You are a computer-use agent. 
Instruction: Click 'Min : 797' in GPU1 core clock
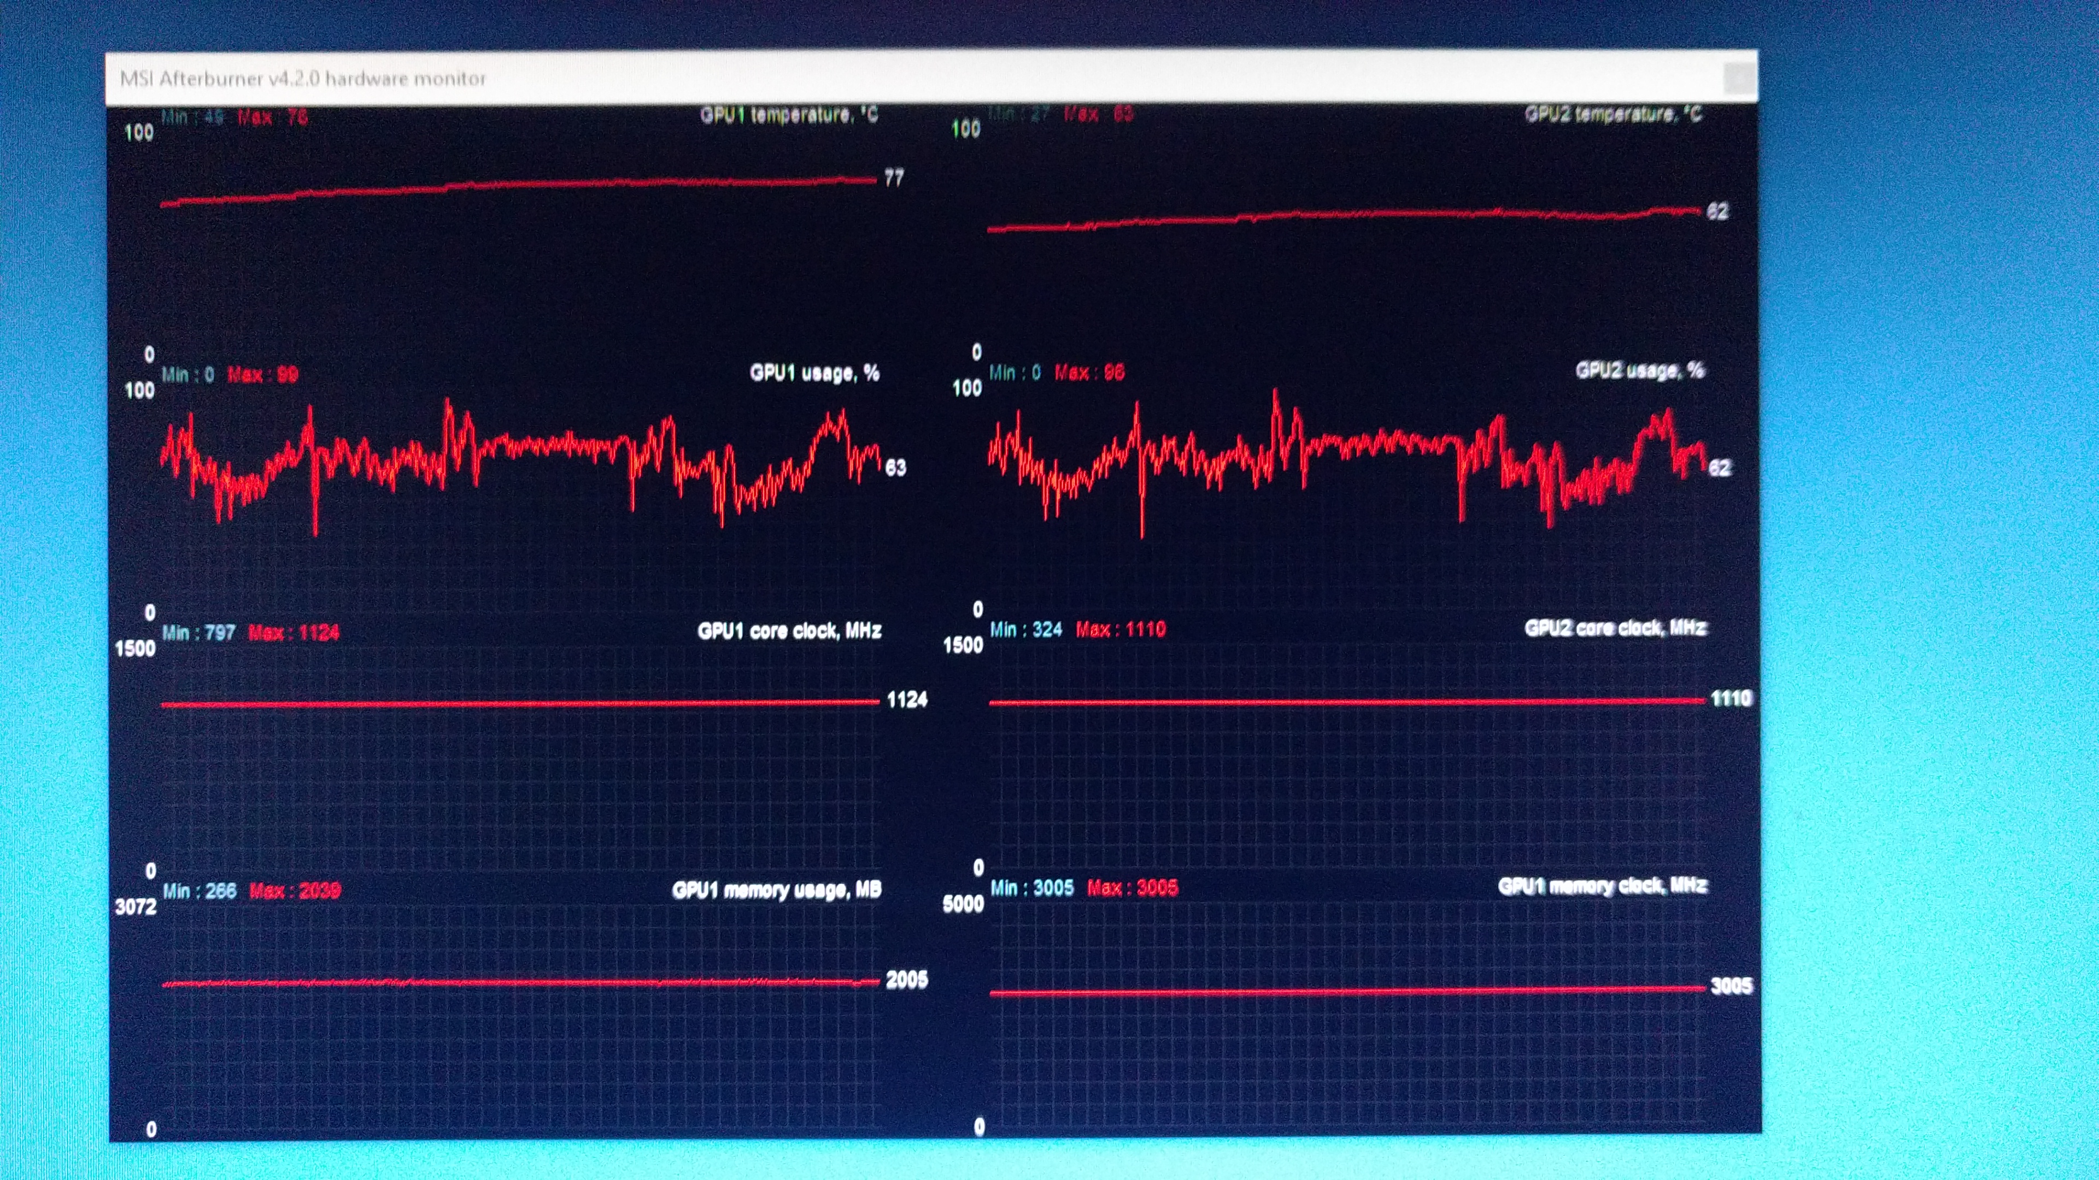click(x=199, y=633)
